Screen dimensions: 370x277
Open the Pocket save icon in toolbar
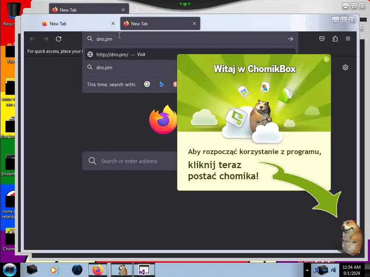(x=322, y=39)
